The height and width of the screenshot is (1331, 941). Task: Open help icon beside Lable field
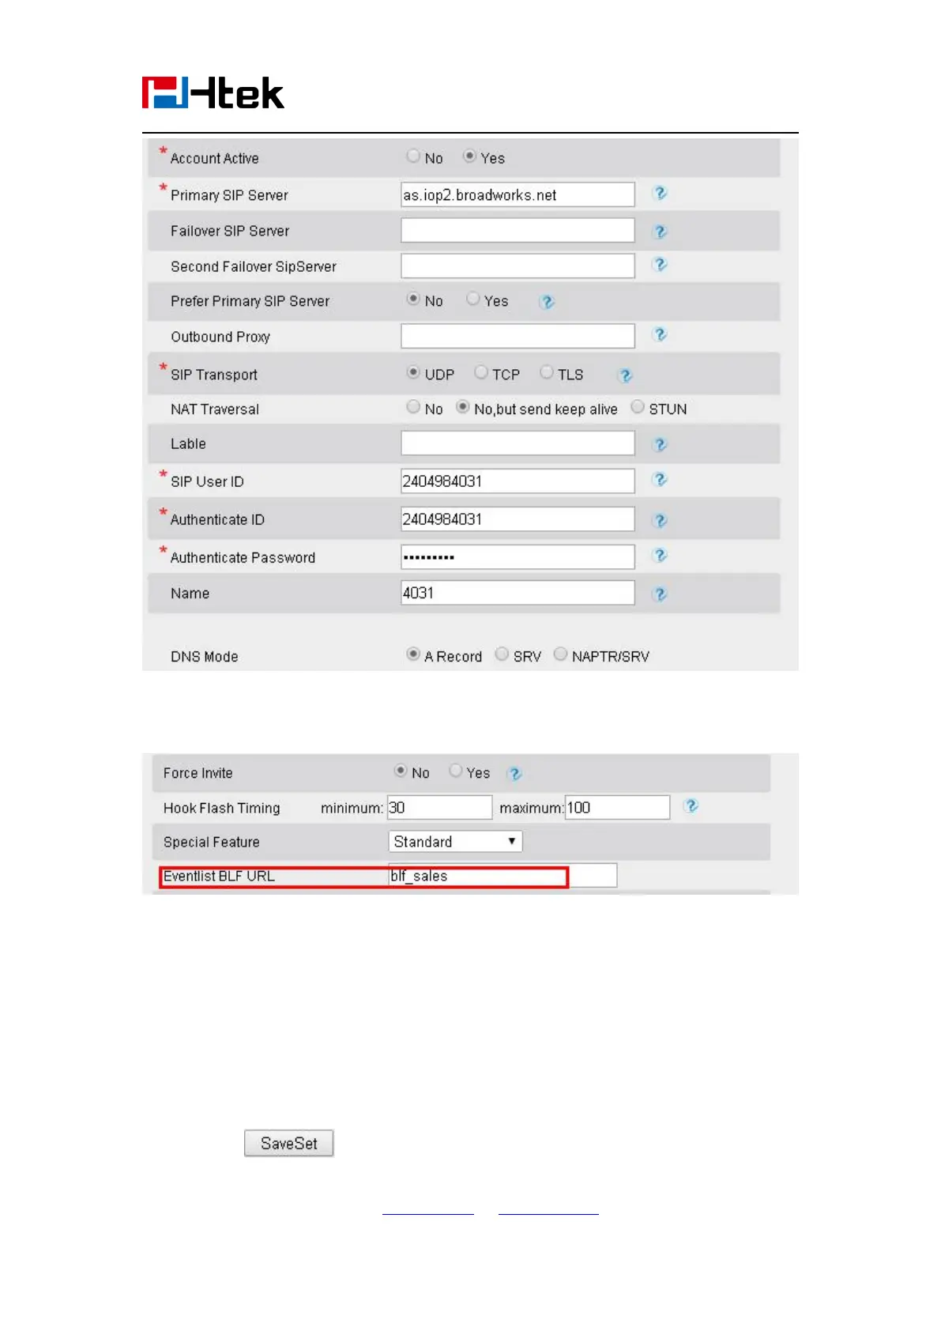pos(660,445)
